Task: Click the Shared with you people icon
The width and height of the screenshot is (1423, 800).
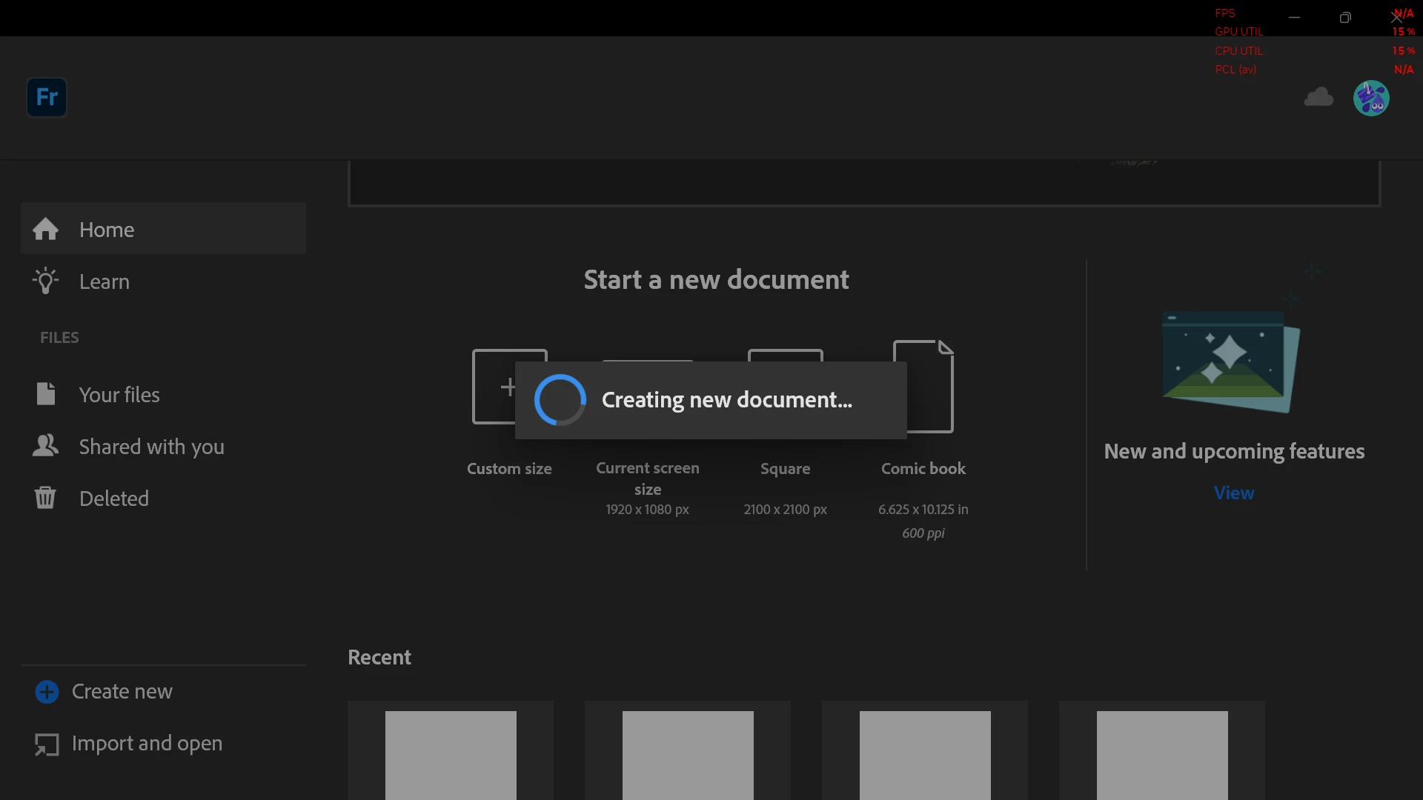Action: [x=45, y=446]
